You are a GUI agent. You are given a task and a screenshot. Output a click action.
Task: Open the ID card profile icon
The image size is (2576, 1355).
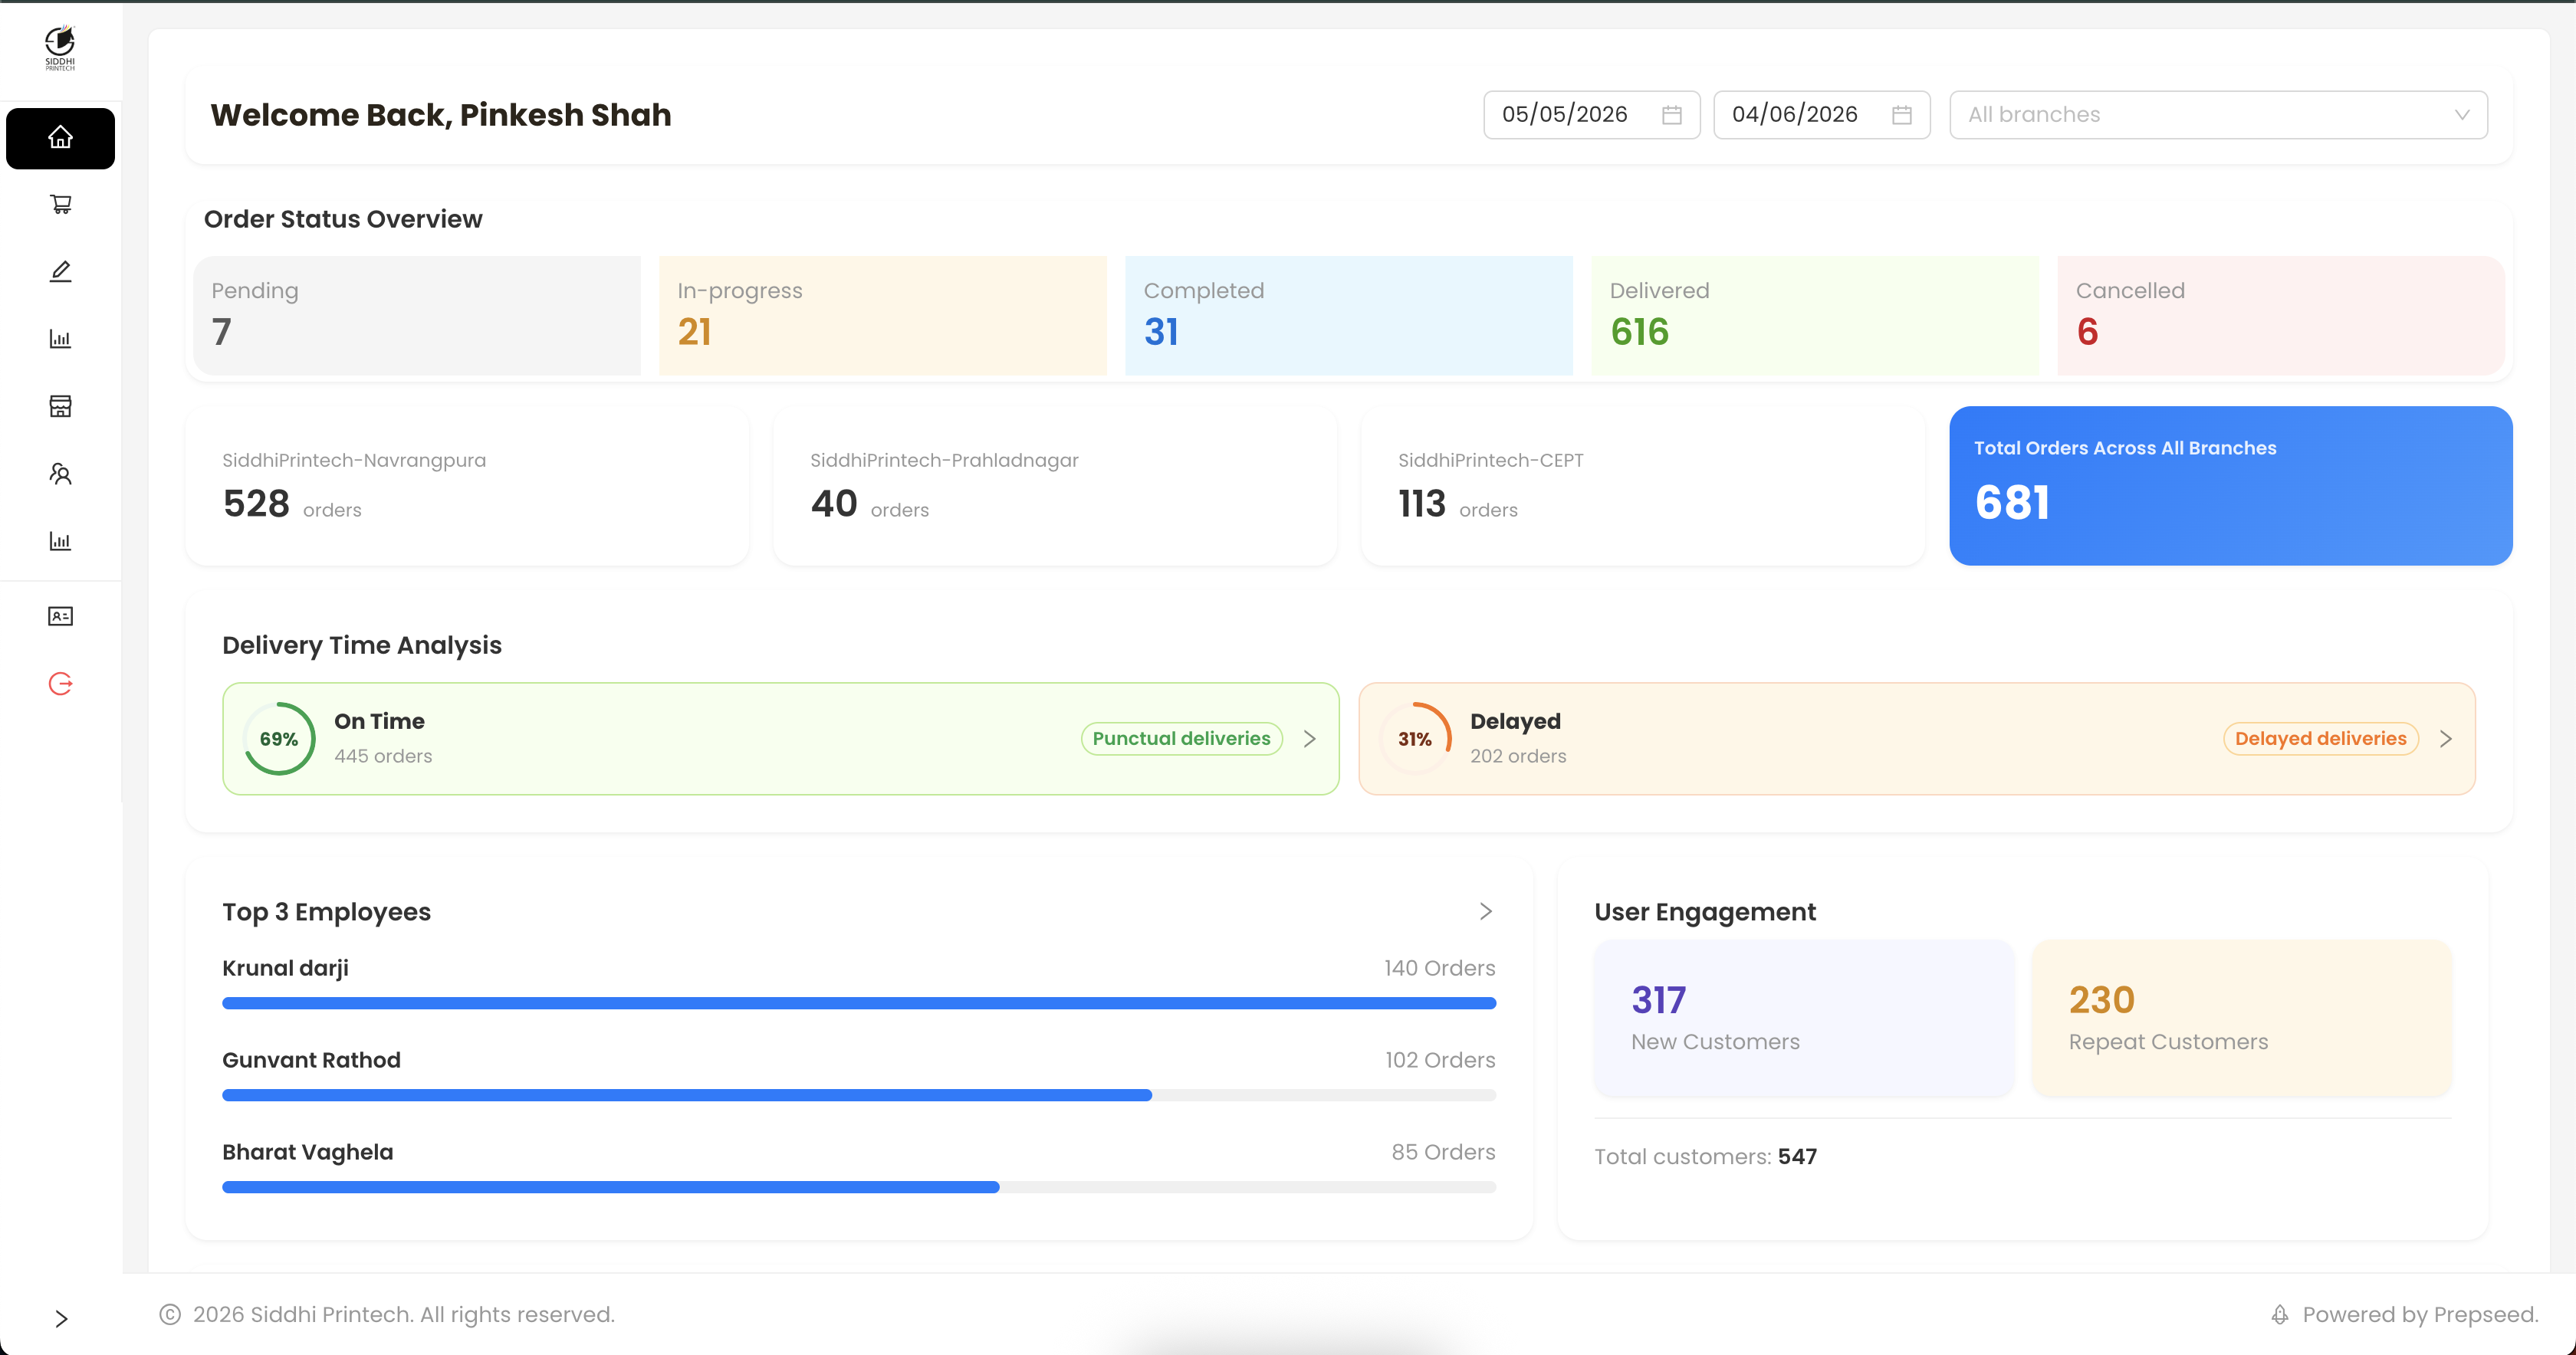pyautogui.click(x=60, y=616)
